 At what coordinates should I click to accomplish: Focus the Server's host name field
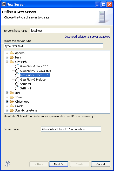point(70,31)
